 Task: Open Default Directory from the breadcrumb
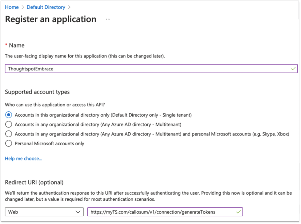tap(46, 7)
